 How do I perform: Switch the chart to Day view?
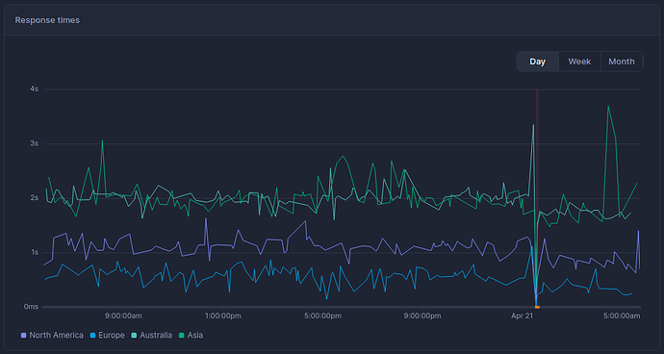(x=537, y=62)
